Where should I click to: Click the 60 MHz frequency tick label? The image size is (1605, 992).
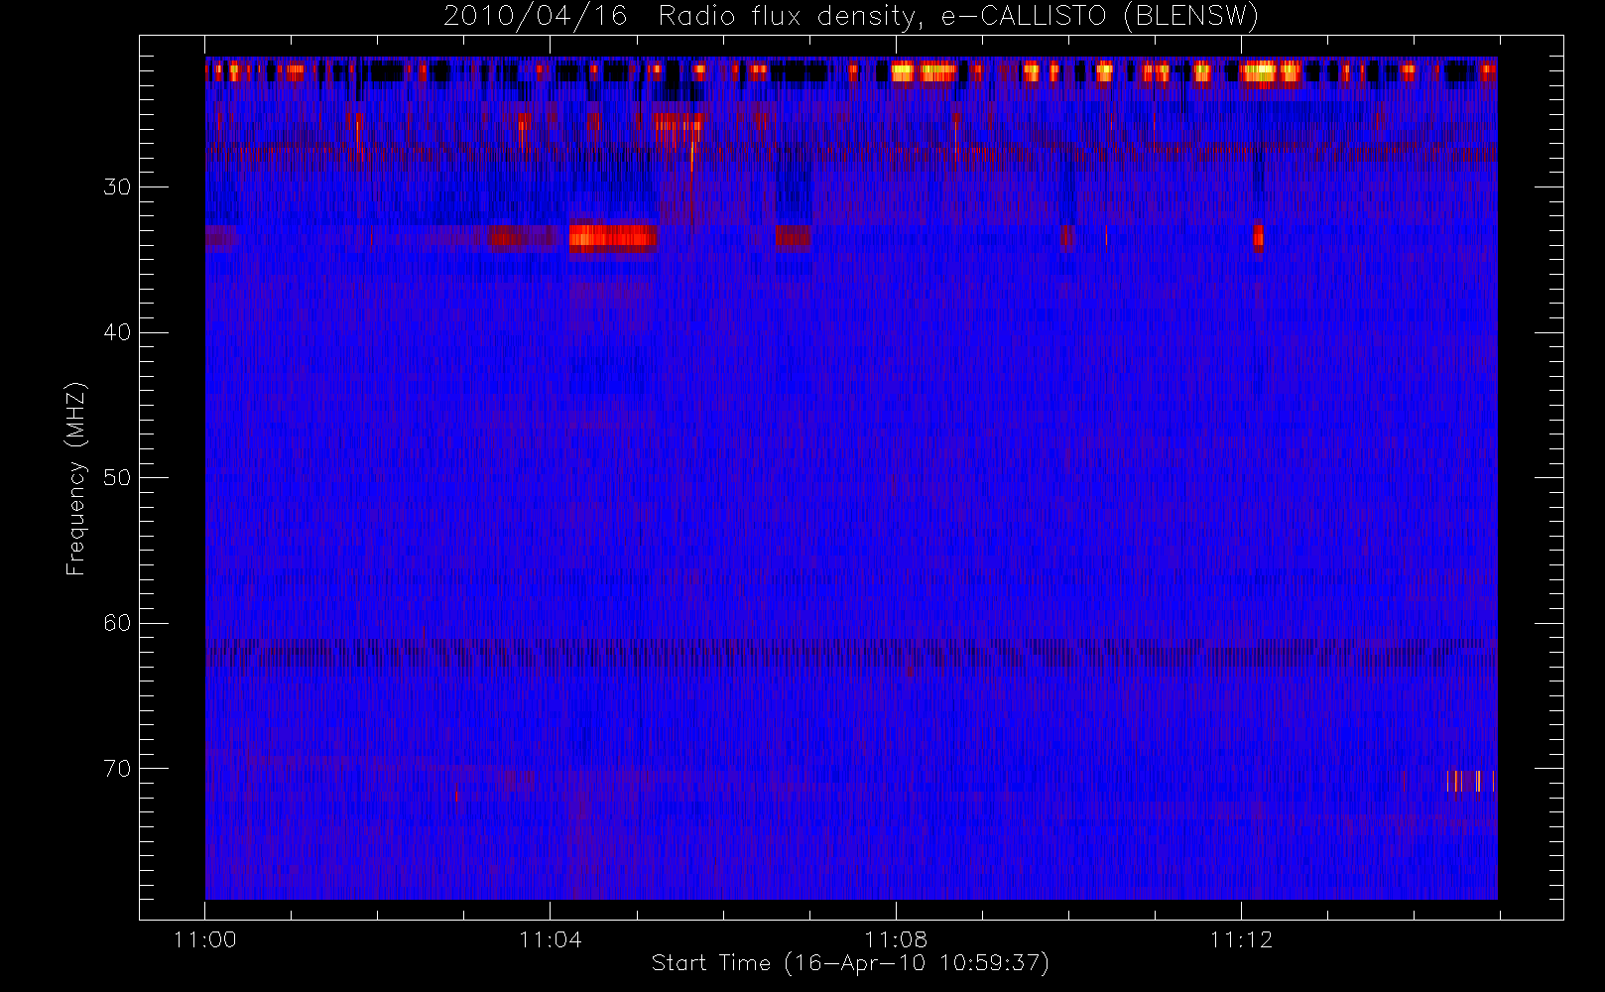pyautogui.click(x=117, y=623)
